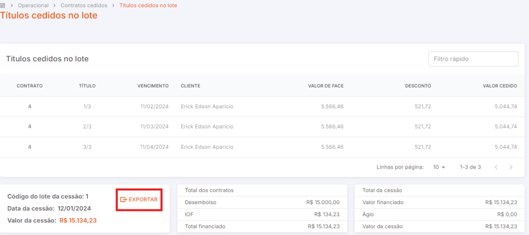Navigate to Contratos cedidos breadcrumb
Viewport: 529px width, 235px height.
tap(84, 5)
